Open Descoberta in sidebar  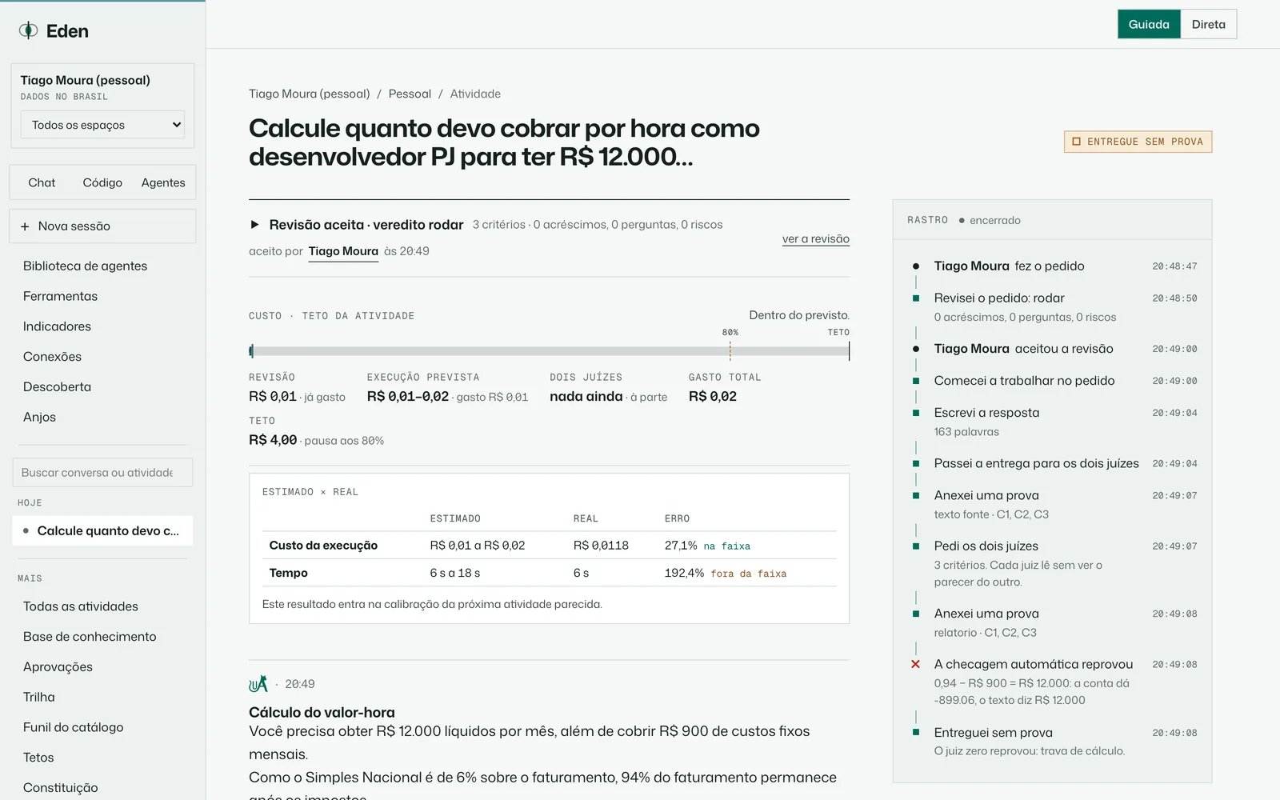57,386
